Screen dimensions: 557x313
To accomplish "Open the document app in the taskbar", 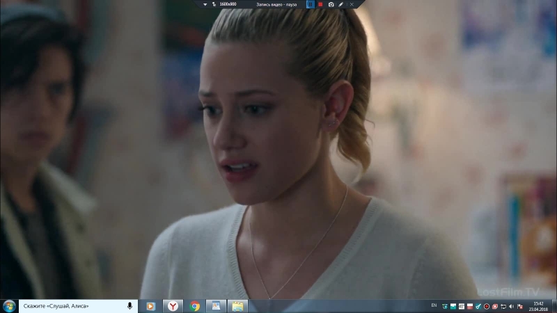I will pyautogui.click(x=216, y=306).
